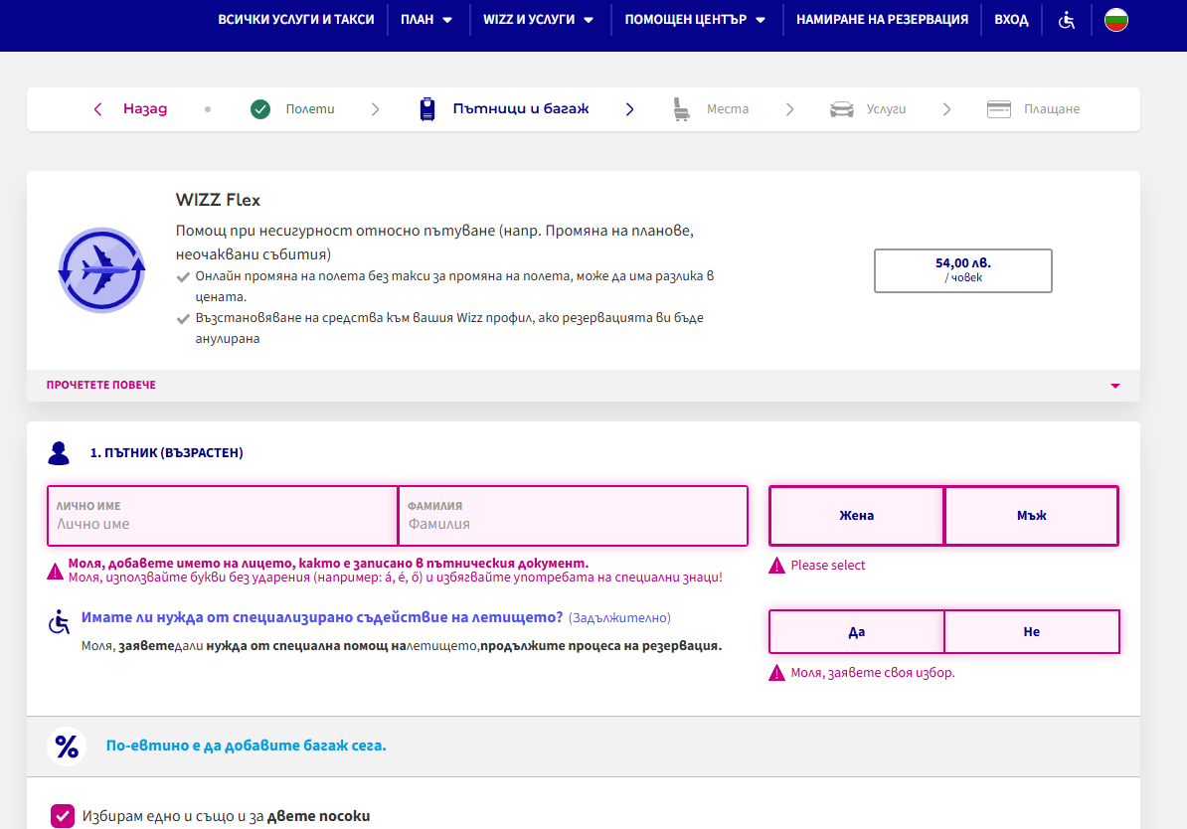
Task: Click ВХОД to log in
Action: click(1011, 20)
